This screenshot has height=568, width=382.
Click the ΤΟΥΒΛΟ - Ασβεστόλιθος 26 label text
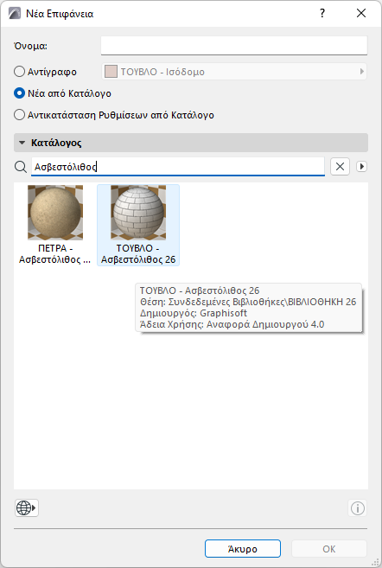tap(138, 254)
